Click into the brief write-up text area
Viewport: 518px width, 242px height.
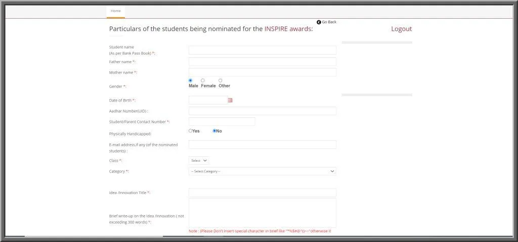tap(263, 213)
